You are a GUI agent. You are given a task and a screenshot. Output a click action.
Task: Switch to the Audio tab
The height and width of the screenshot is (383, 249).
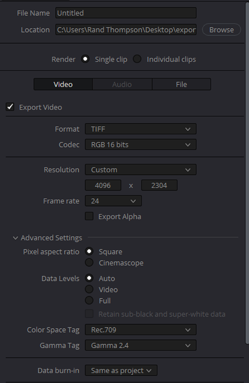[122, 85]
